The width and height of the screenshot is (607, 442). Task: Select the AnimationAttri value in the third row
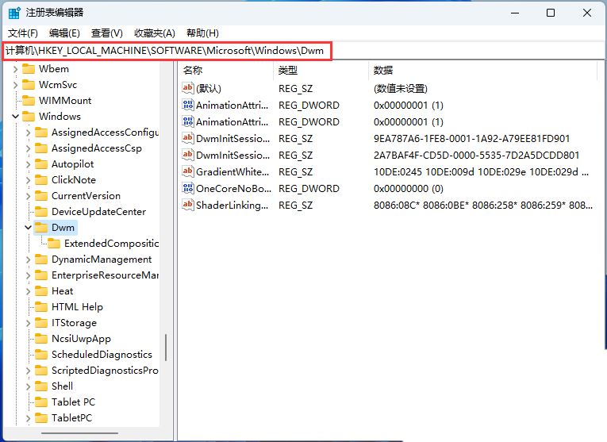pos(232,122)
